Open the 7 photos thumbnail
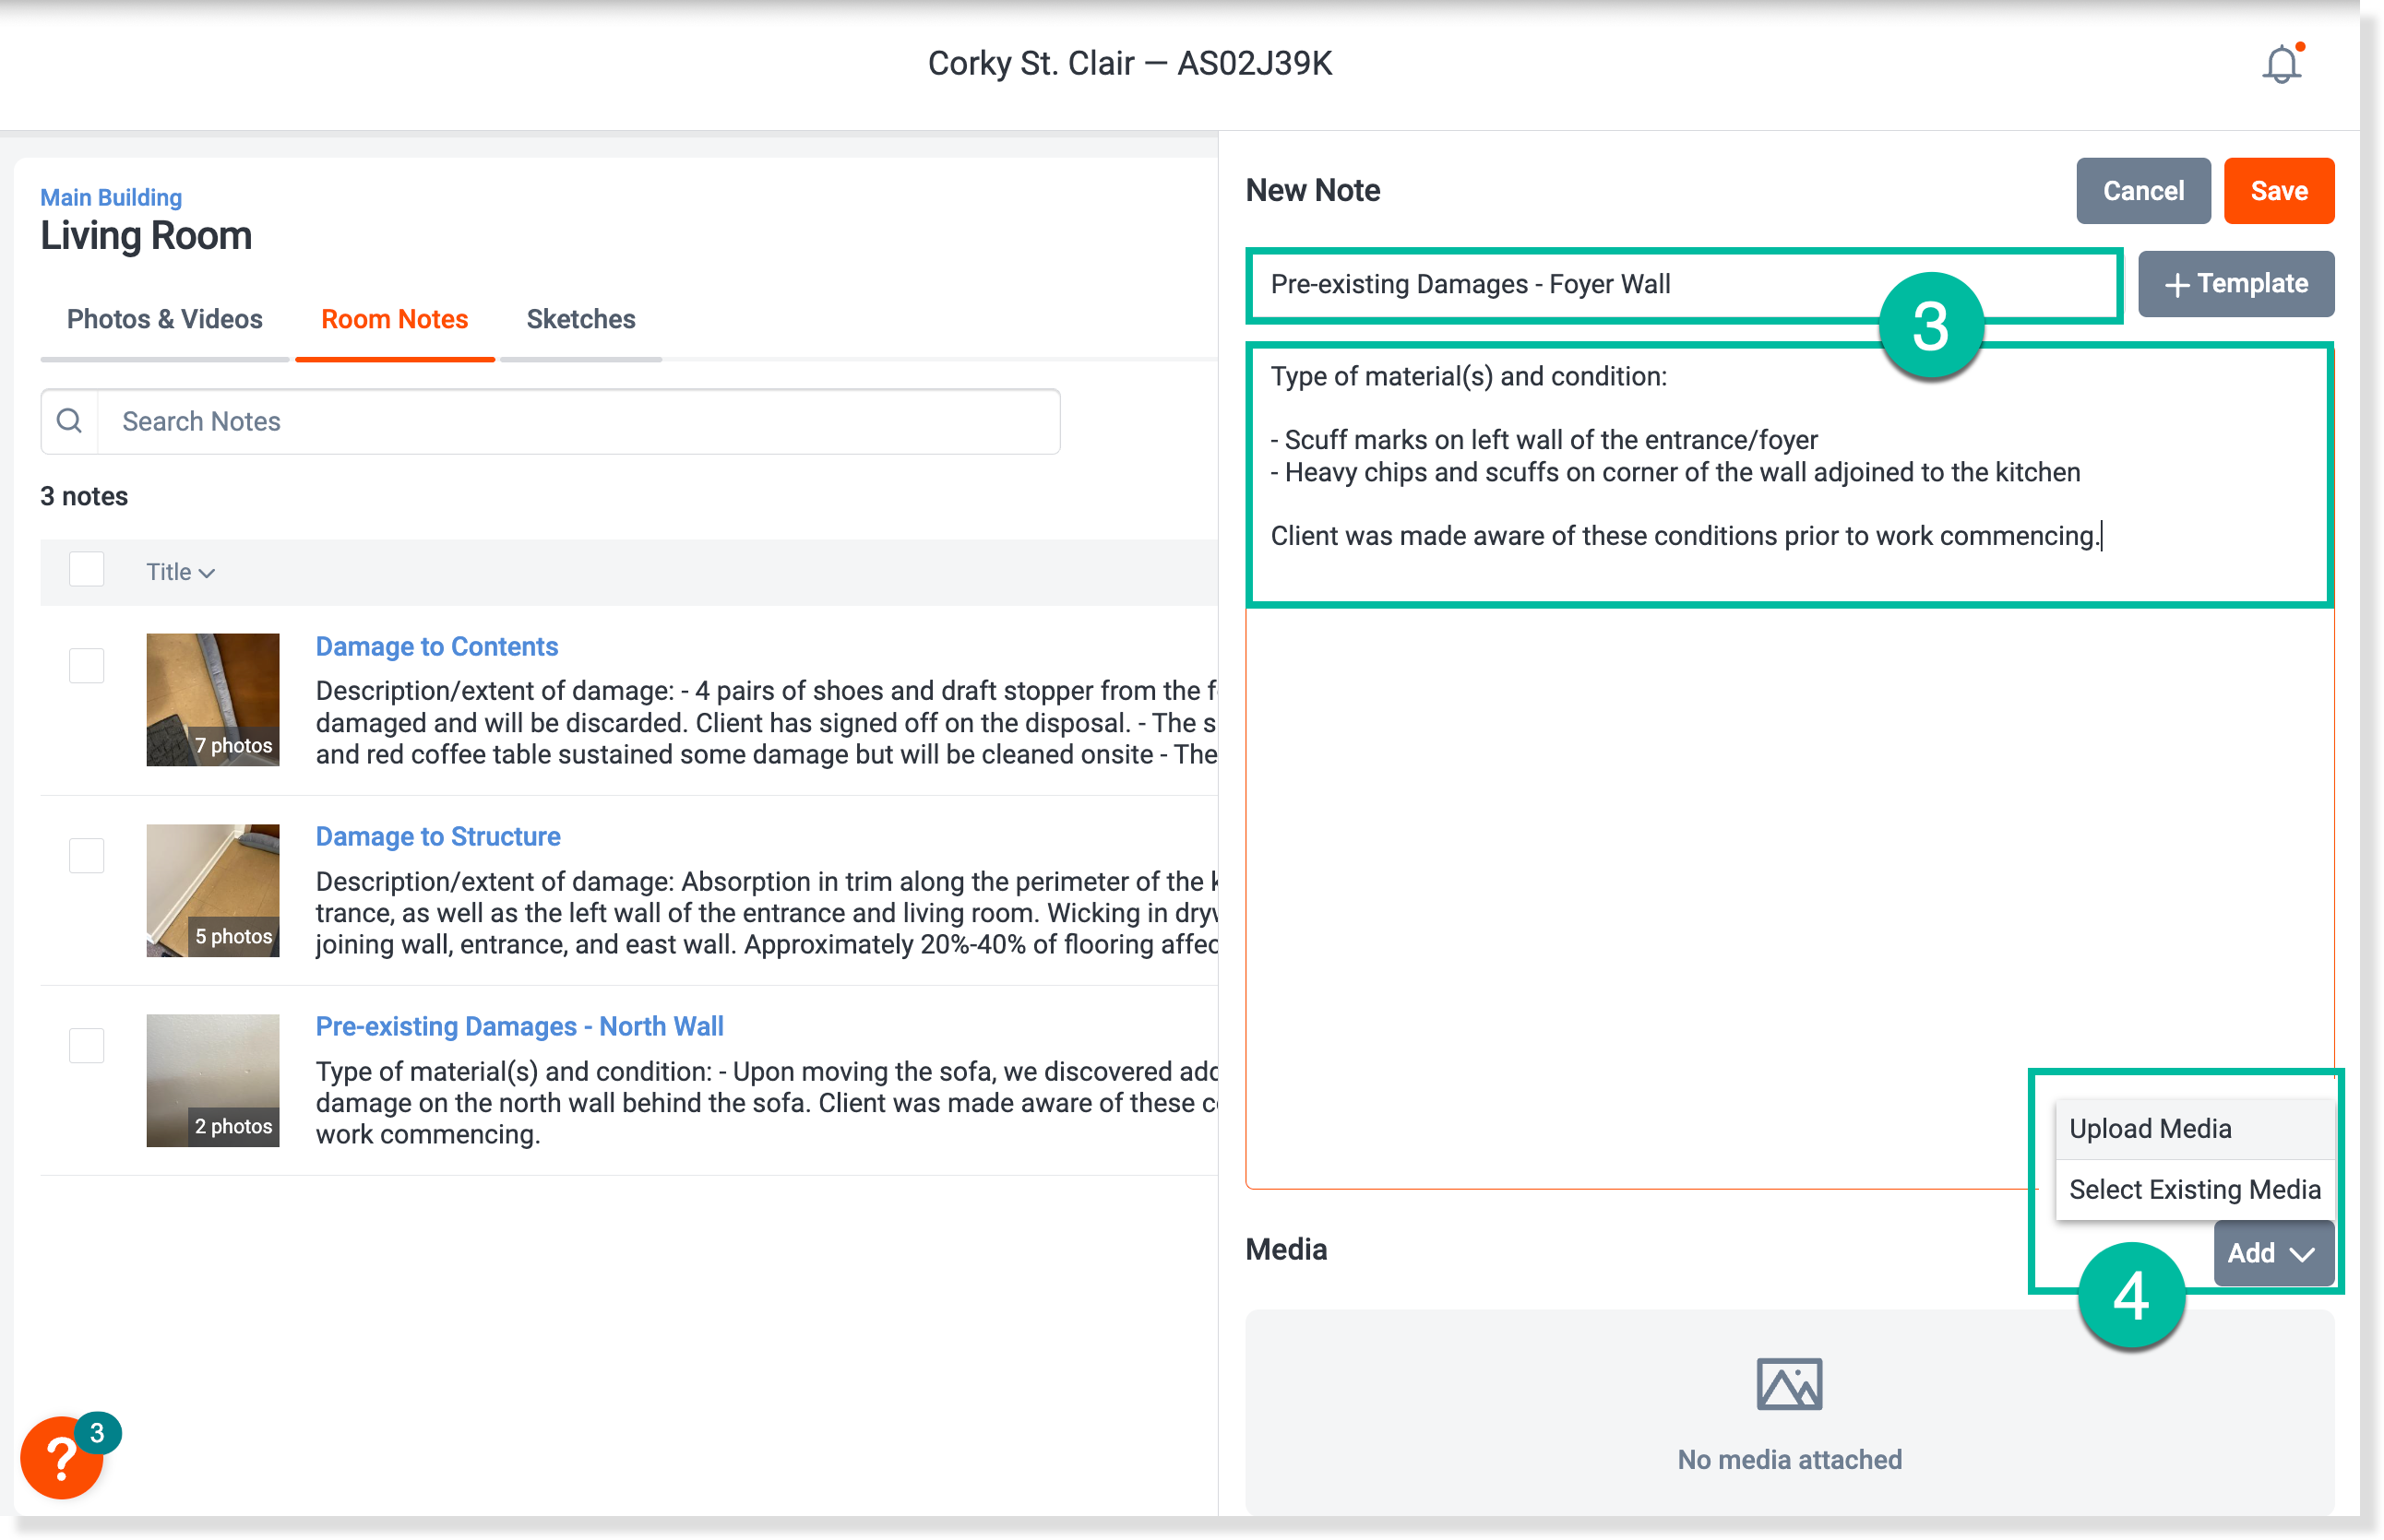2384x1540 pixels. click(x=212, y=699)
